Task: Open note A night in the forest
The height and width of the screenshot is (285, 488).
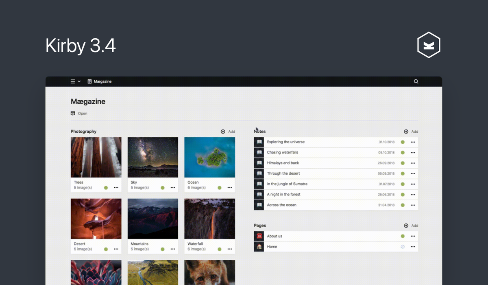Action: (x=336, y=195)
